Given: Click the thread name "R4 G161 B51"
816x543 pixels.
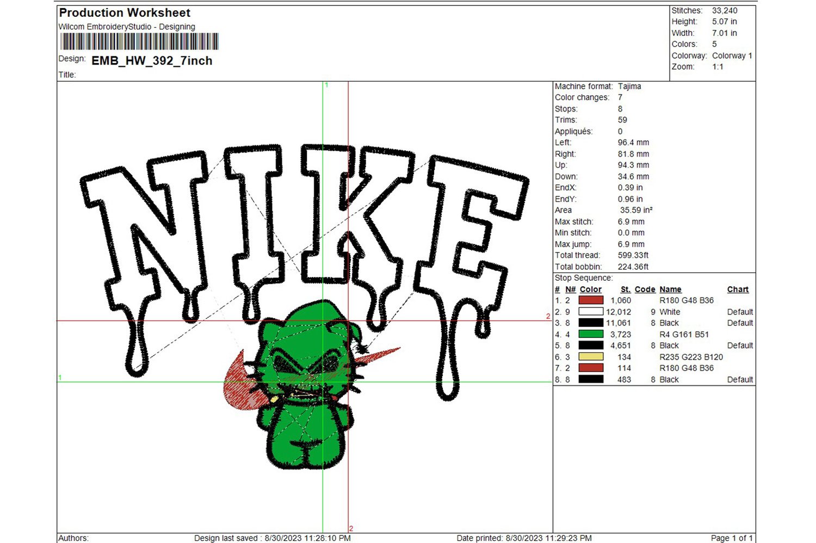Looking at the screenshot, I should tap(684, 335).
